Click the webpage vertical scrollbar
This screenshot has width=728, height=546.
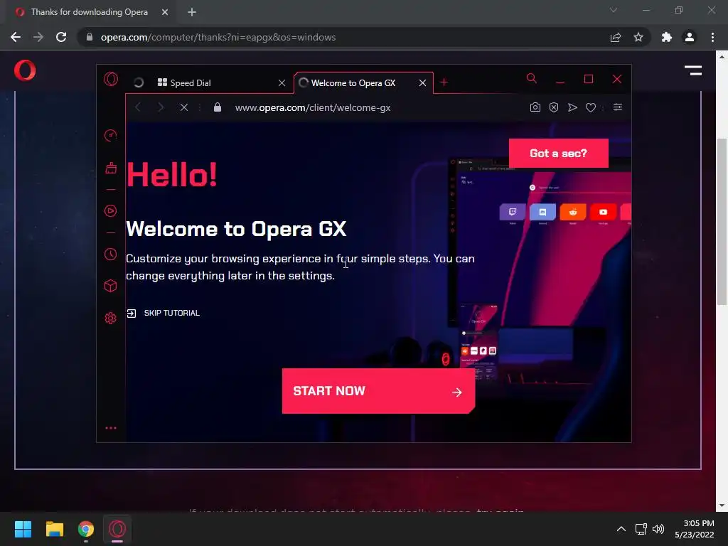722,222
